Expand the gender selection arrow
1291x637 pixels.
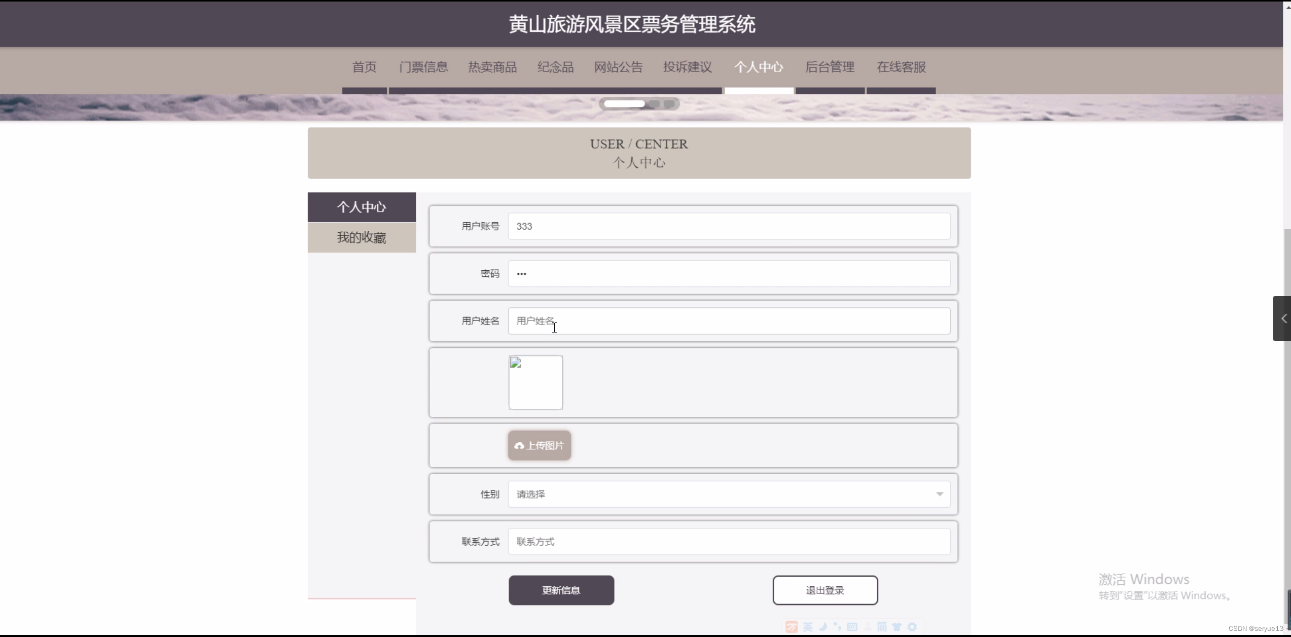940,493
